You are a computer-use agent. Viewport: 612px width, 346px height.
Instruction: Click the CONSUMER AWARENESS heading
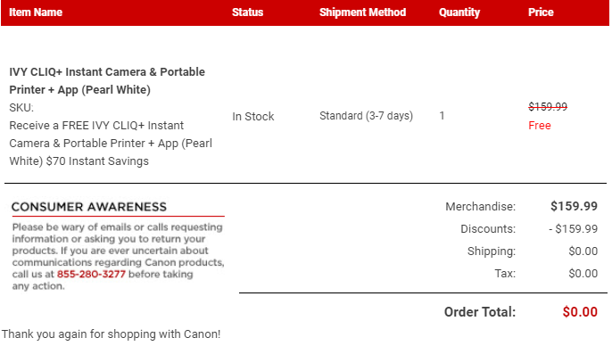click(x=89, y=207)
